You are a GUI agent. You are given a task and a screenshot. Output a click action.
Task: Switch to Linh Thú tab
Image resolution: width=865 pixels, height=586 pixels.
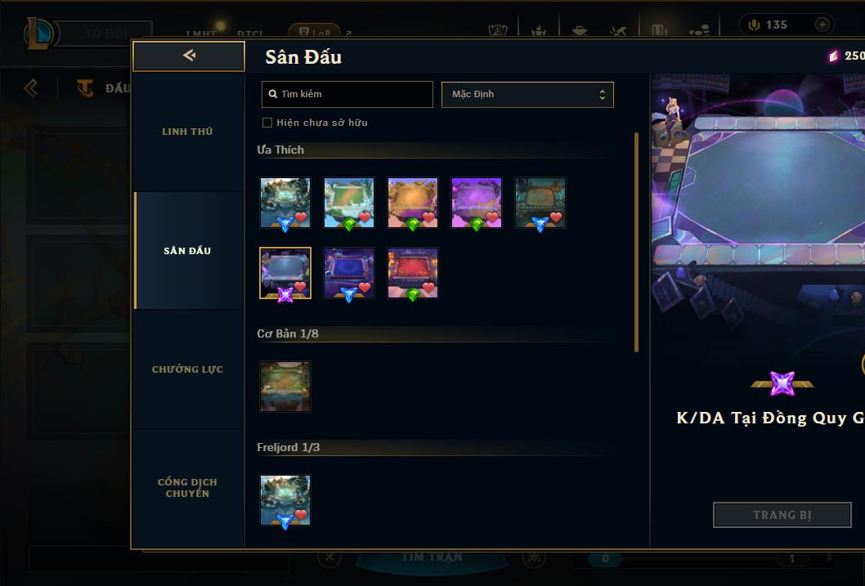[187, 132]
